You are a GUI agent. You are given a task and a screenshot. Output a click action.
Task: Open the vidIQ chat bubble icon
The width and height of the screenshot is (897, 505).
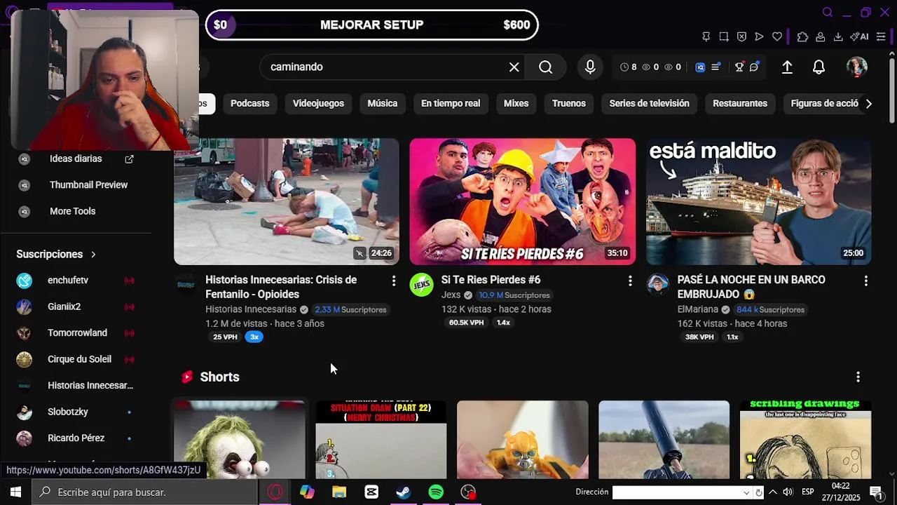(754, 67)
